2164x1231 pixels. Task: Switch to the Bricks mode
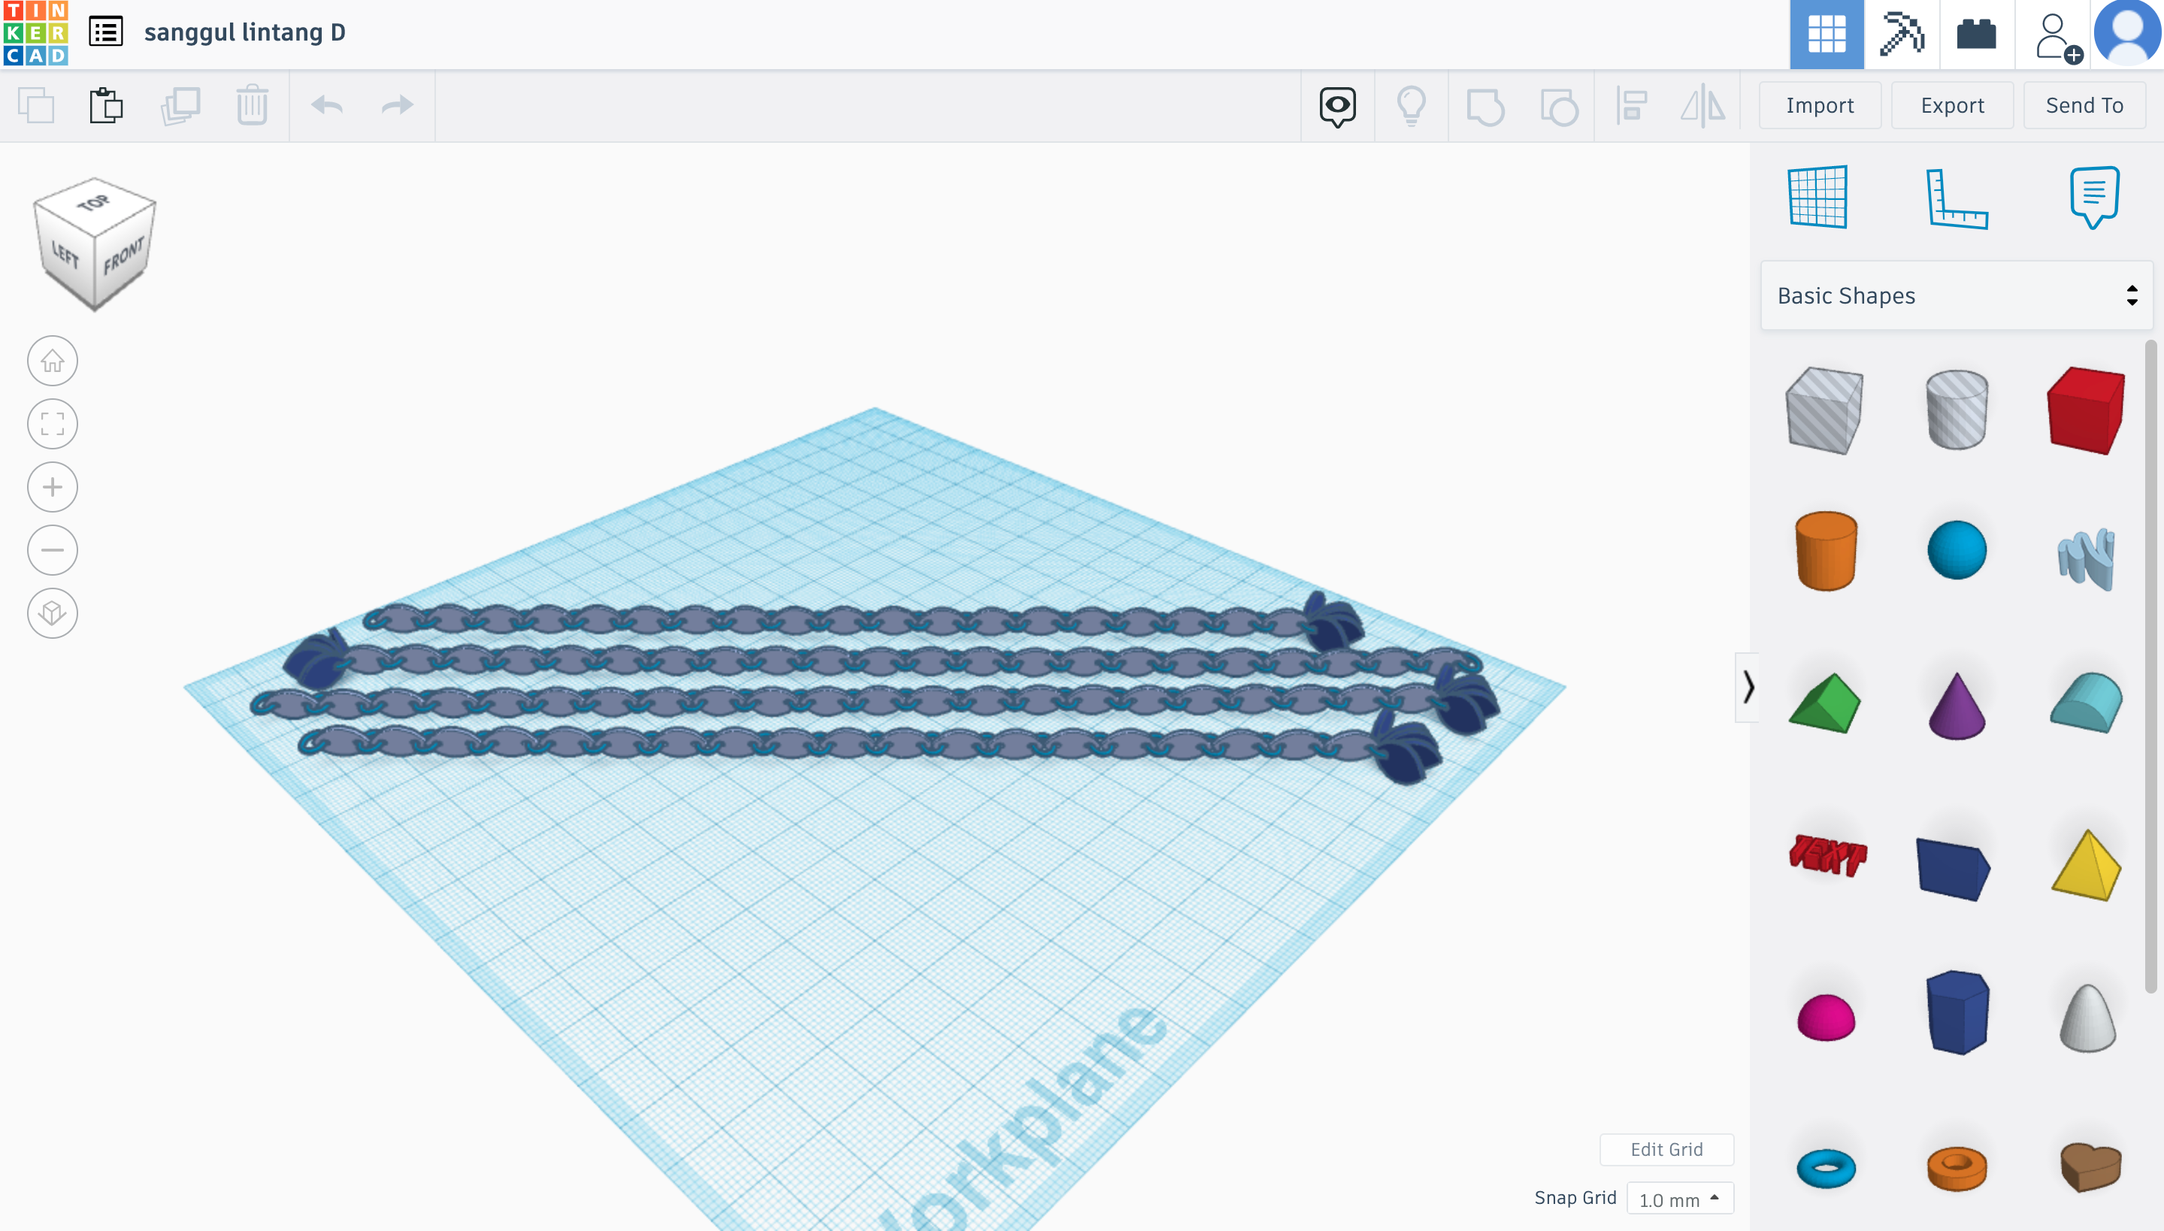(x=1976, y=35)
